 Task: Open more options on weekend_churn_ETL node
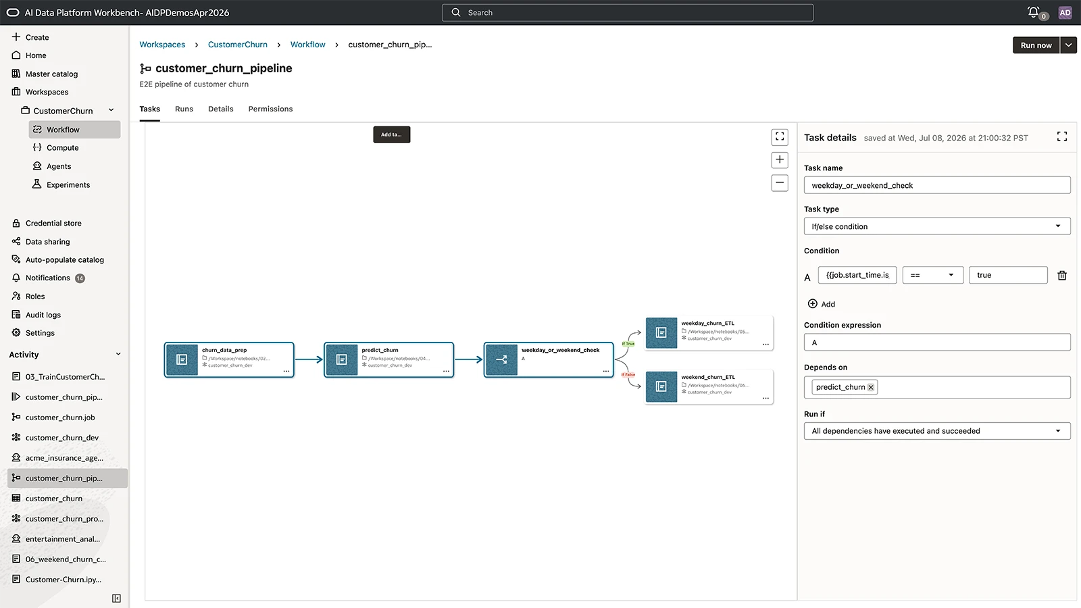point(765,399)
